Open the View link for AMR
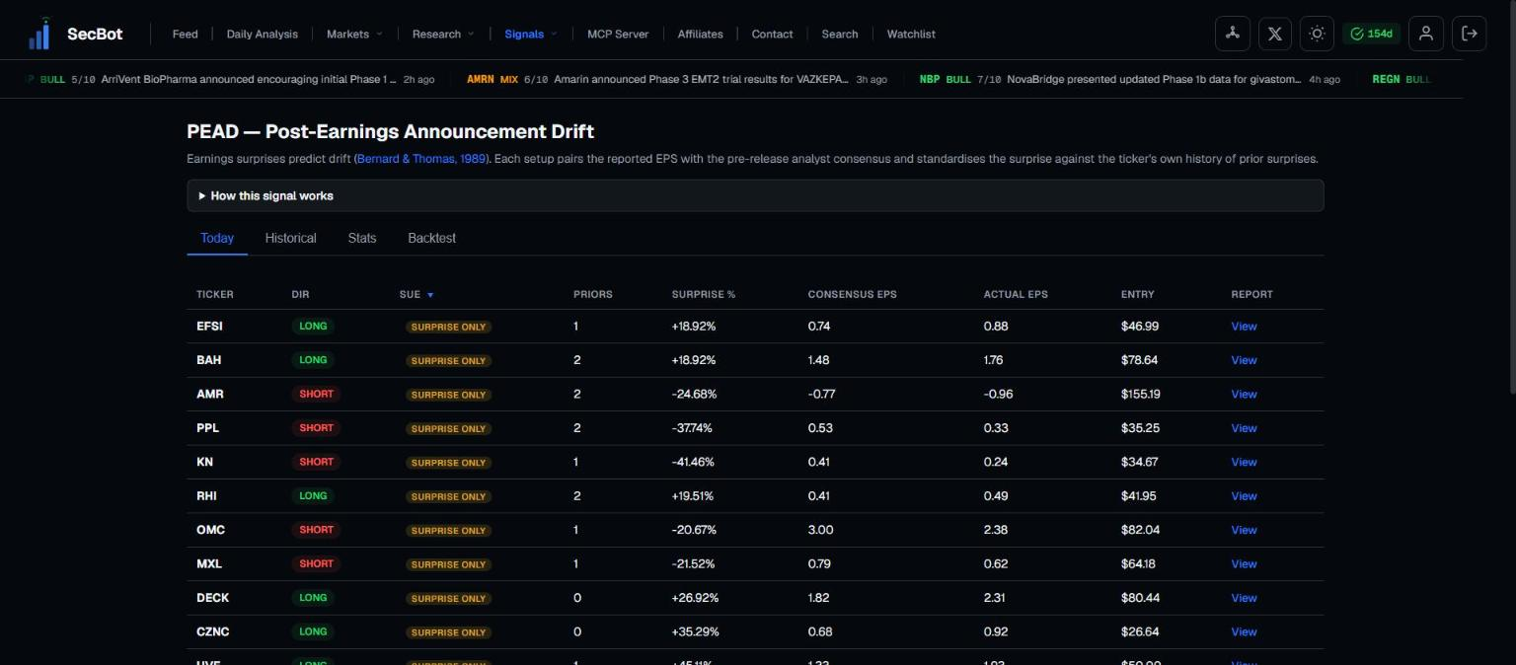 tap(1244, 395)
